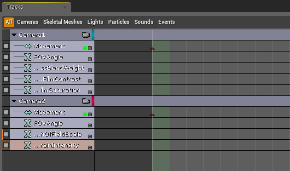This screenshot has height=171, width=290.
Task: Switch to the Particles filter tab
Action: 119,22
